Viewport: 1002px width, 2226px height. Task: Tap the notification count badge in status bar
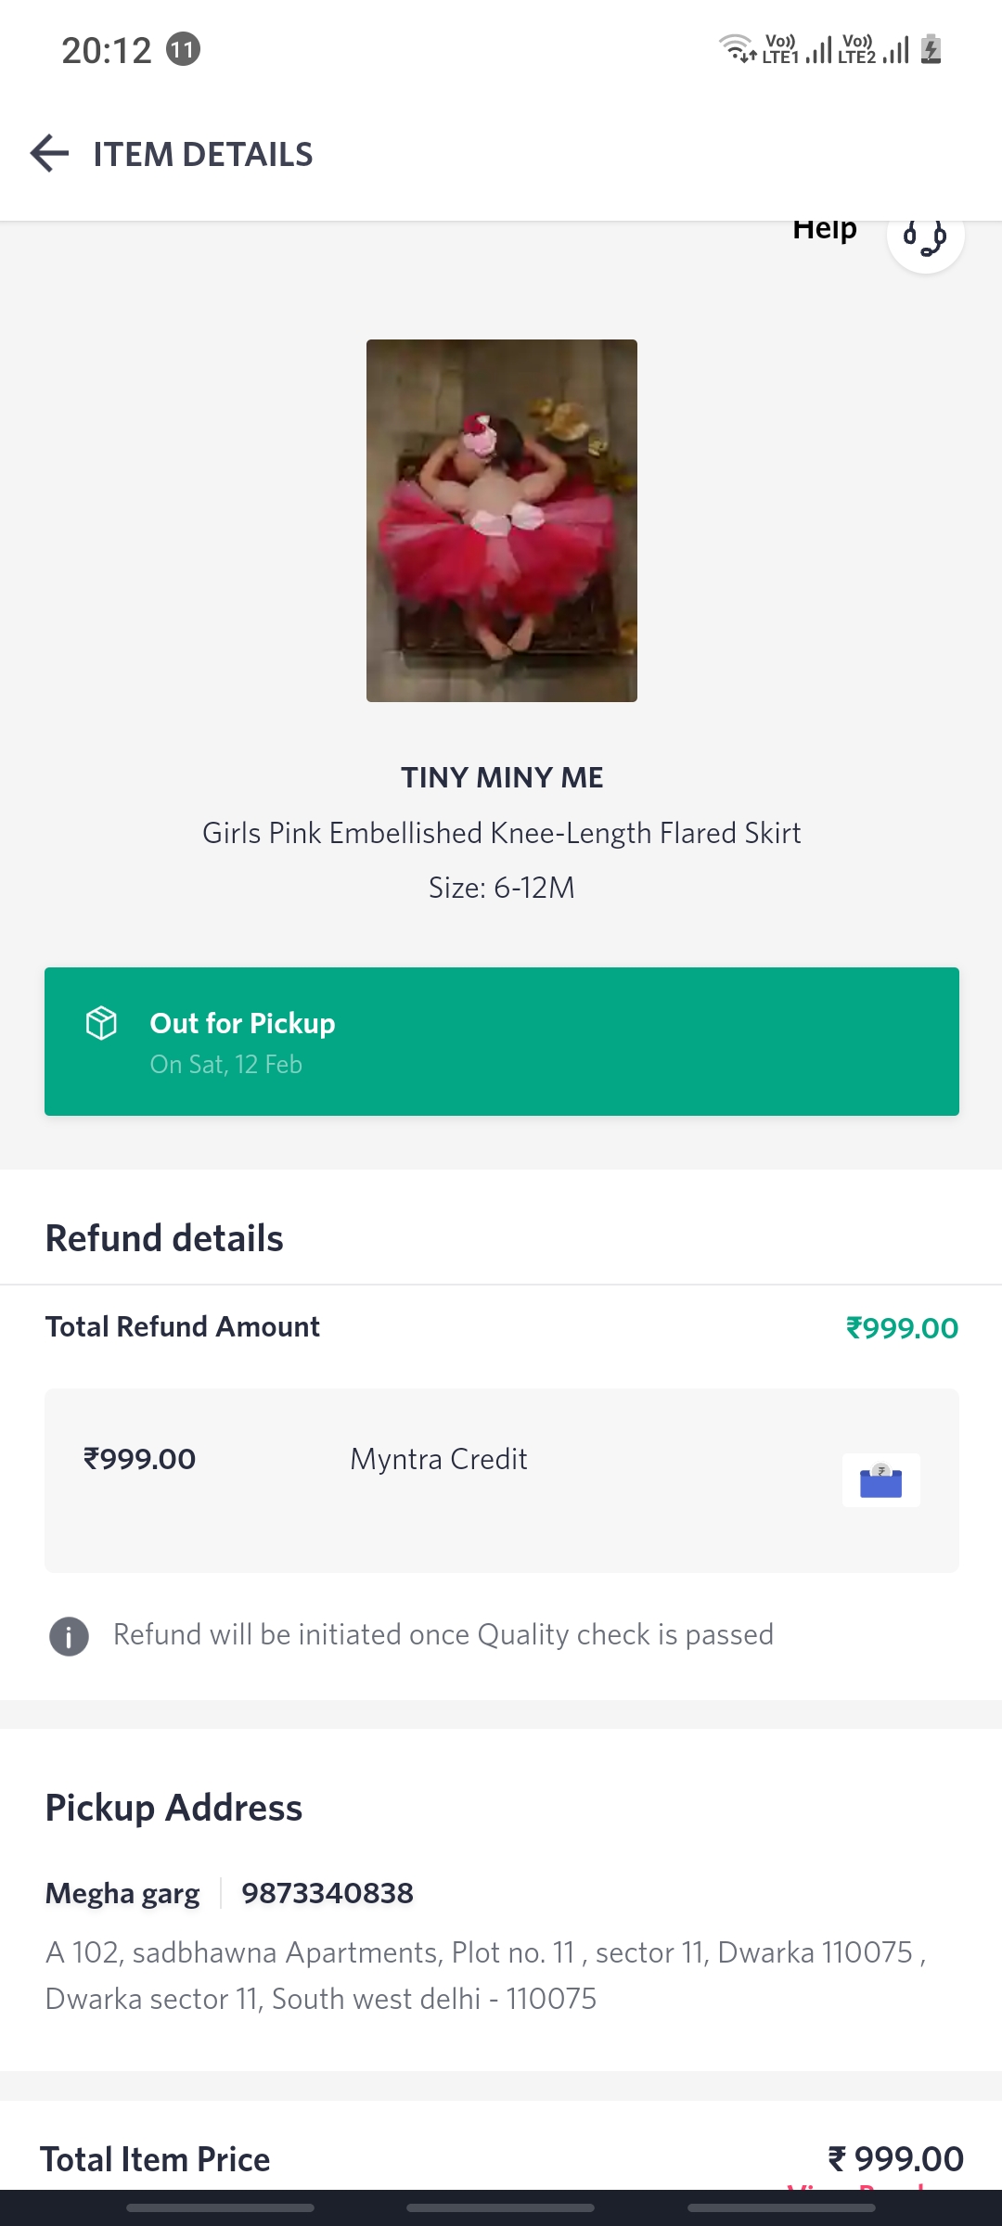coord(183,49)
